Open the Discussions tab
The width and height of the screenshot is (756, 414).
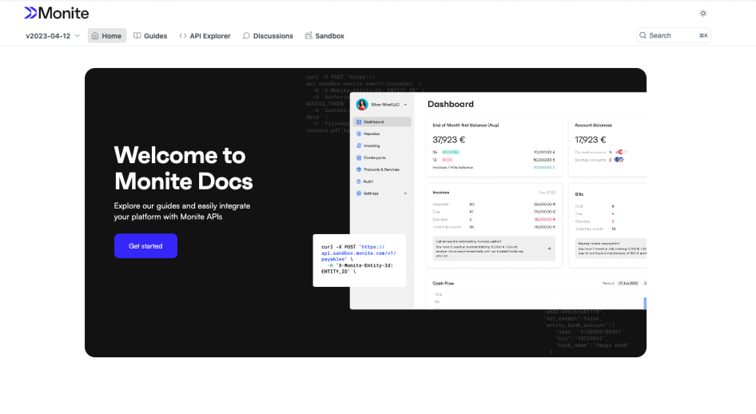pos(268,36)
